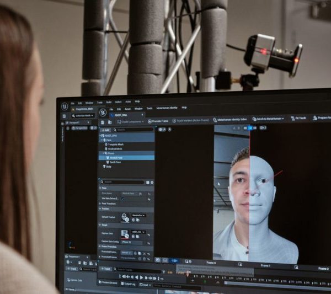The image size is (331, 294).
Task: Click the Fit Teeth toolbar button
Action: tap(298, 118)
